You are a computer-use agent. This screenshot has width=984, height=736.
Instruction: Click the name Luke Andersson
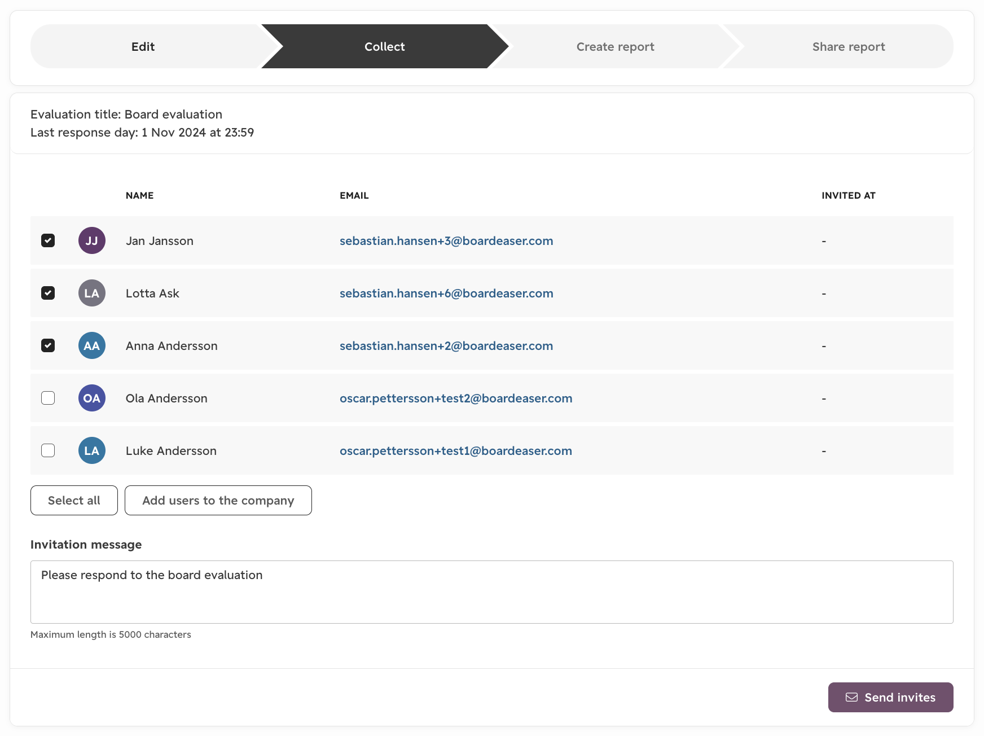tap(171, 451)
